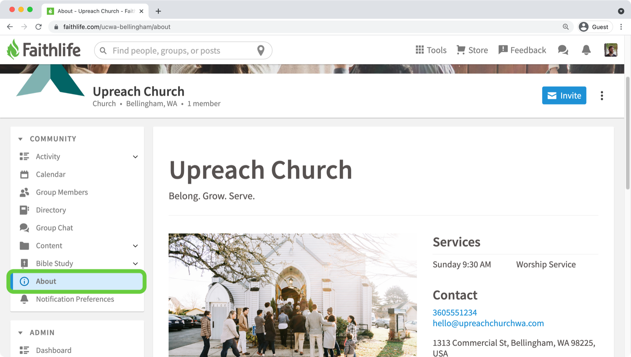Click the Invite button
This screenshot has height=357, width=631.
tap(564, 95)
